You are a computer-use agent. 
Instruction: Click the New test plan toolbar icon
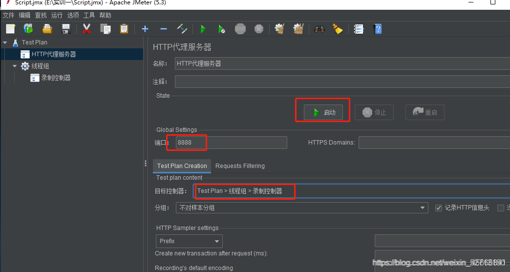click(10, 29)
